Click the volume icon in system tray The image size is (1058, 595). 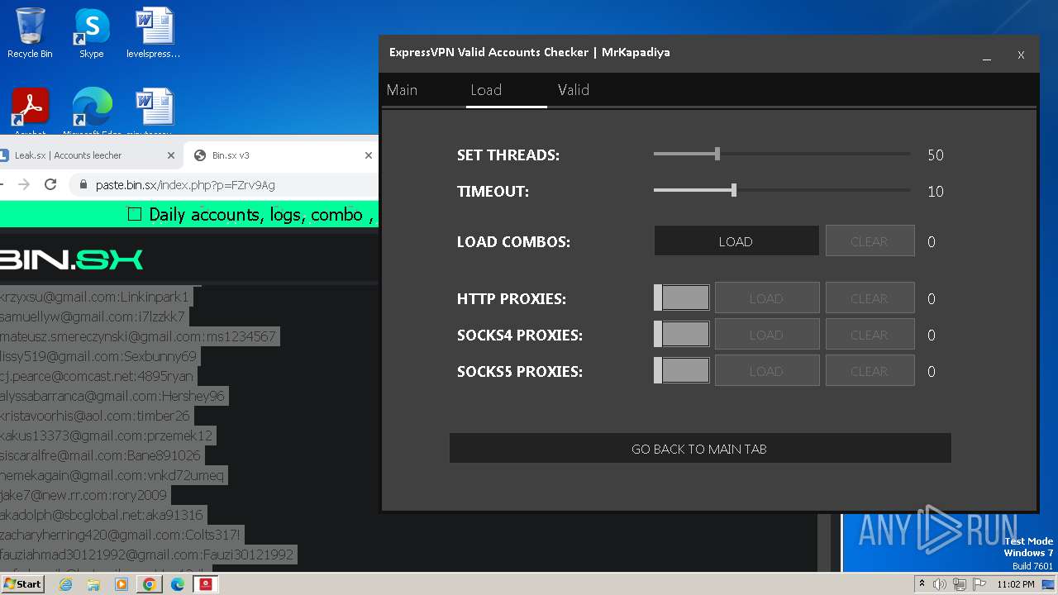(940, 584)
